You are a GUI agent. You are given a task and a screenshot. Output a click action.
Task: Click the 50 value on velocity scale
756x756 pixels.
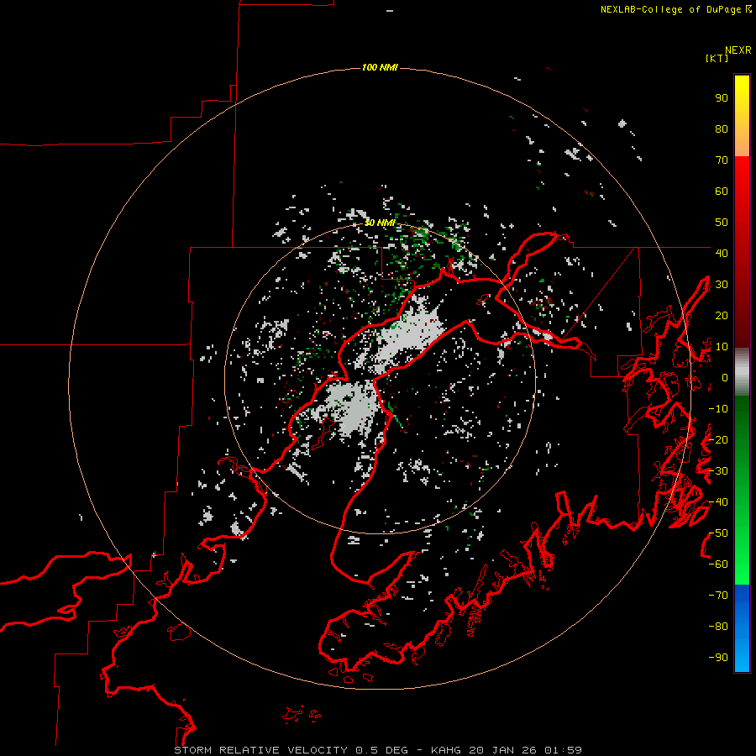pos(722,223)
